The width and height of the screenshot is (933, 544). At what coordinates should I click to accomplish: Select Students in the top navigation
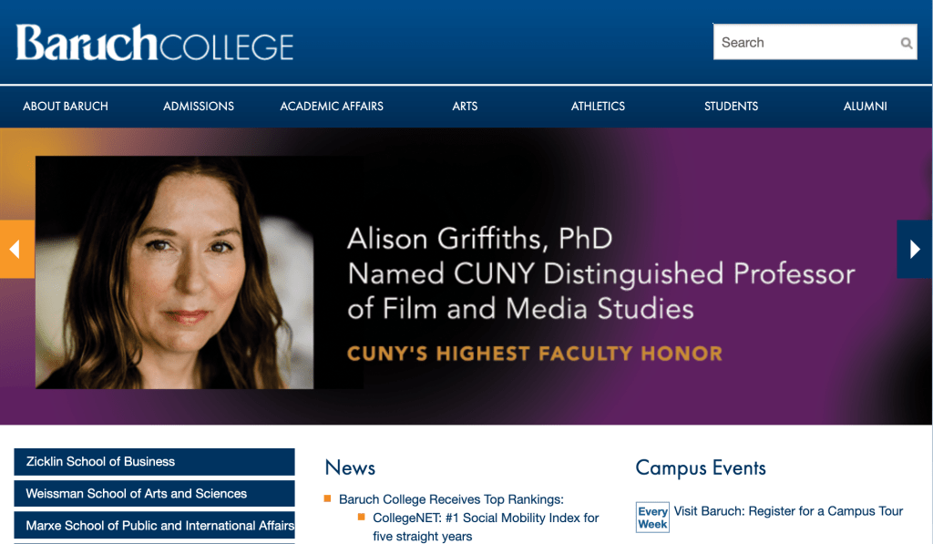[731, 107]
